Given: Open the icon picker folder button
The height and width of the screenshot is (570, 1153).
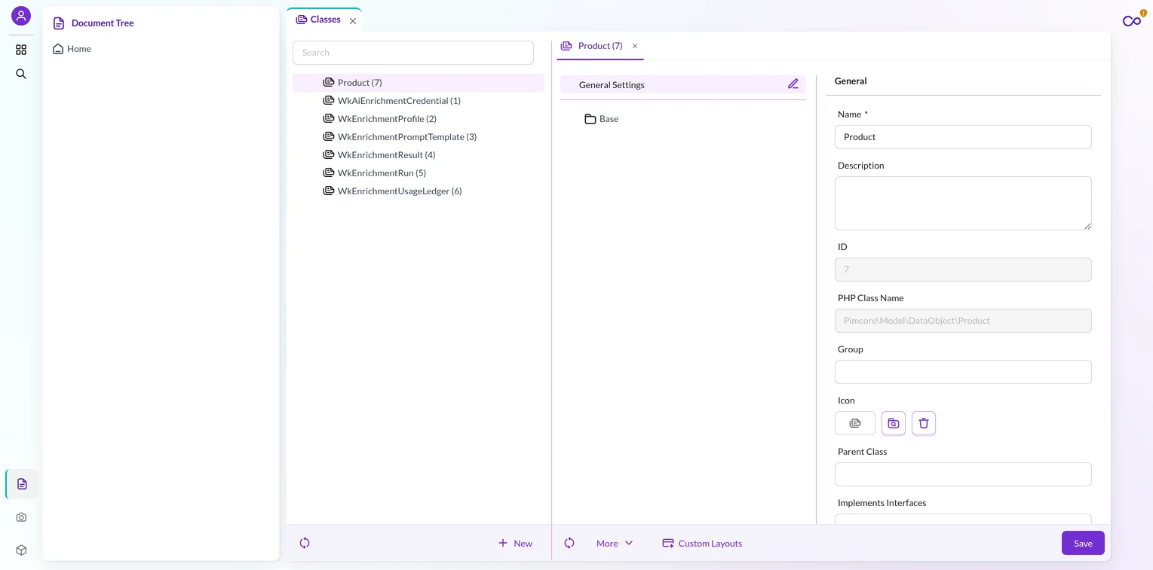Looking at the screenshot, I should (x=894, y=423).
